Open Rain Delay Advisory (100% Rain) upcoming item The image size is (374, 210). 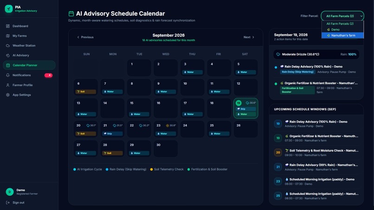316,124
